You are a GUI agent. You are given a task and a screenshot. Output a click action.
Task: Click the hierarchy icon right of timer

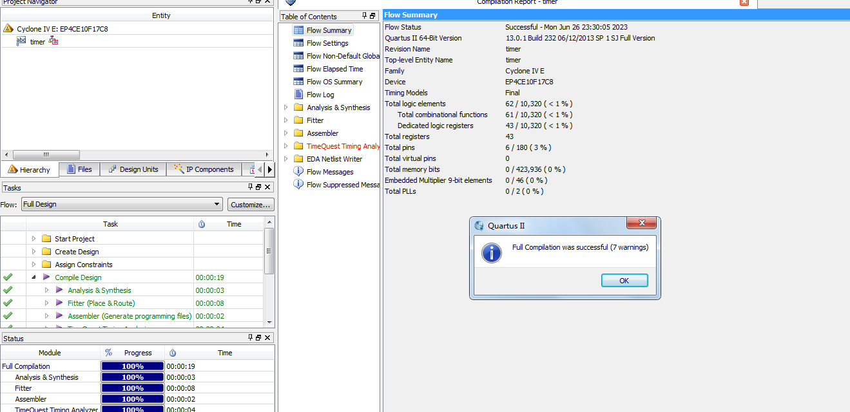pyautogui.click(x=53, y=41)
